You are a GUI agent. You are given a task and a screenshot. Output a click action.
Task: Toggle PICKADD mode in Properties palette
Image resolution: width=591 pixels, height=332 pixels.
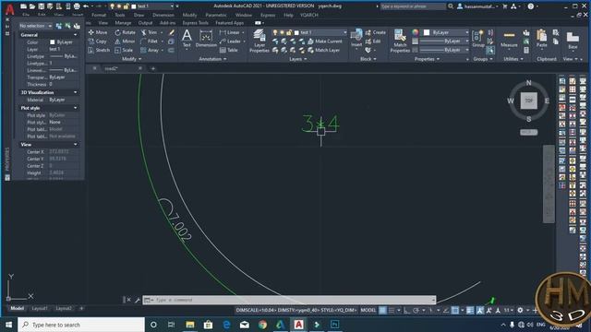(x=59, y=26)
